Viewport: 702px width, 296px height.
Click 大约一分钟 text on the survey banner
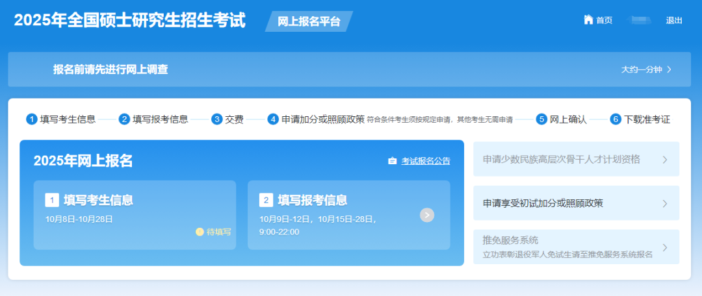pos(641,69)
